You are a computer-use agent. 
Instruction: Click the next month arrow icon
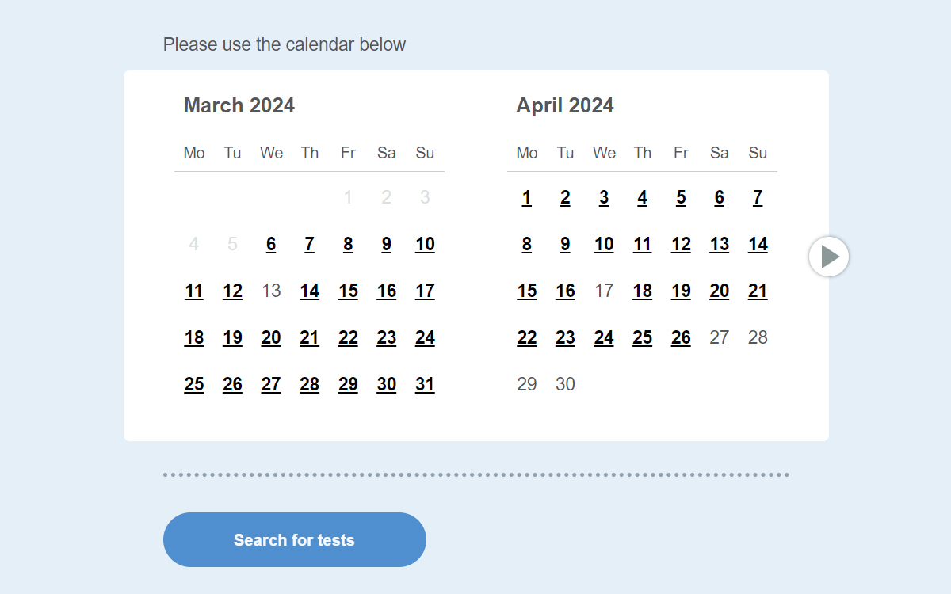point(829,257)
